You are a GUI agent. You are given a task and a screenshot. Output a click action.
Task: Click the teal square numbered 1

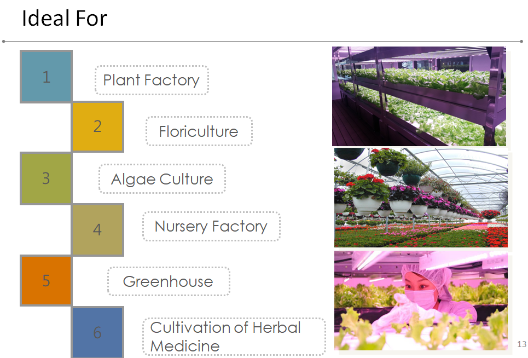(x=46, y=77)
